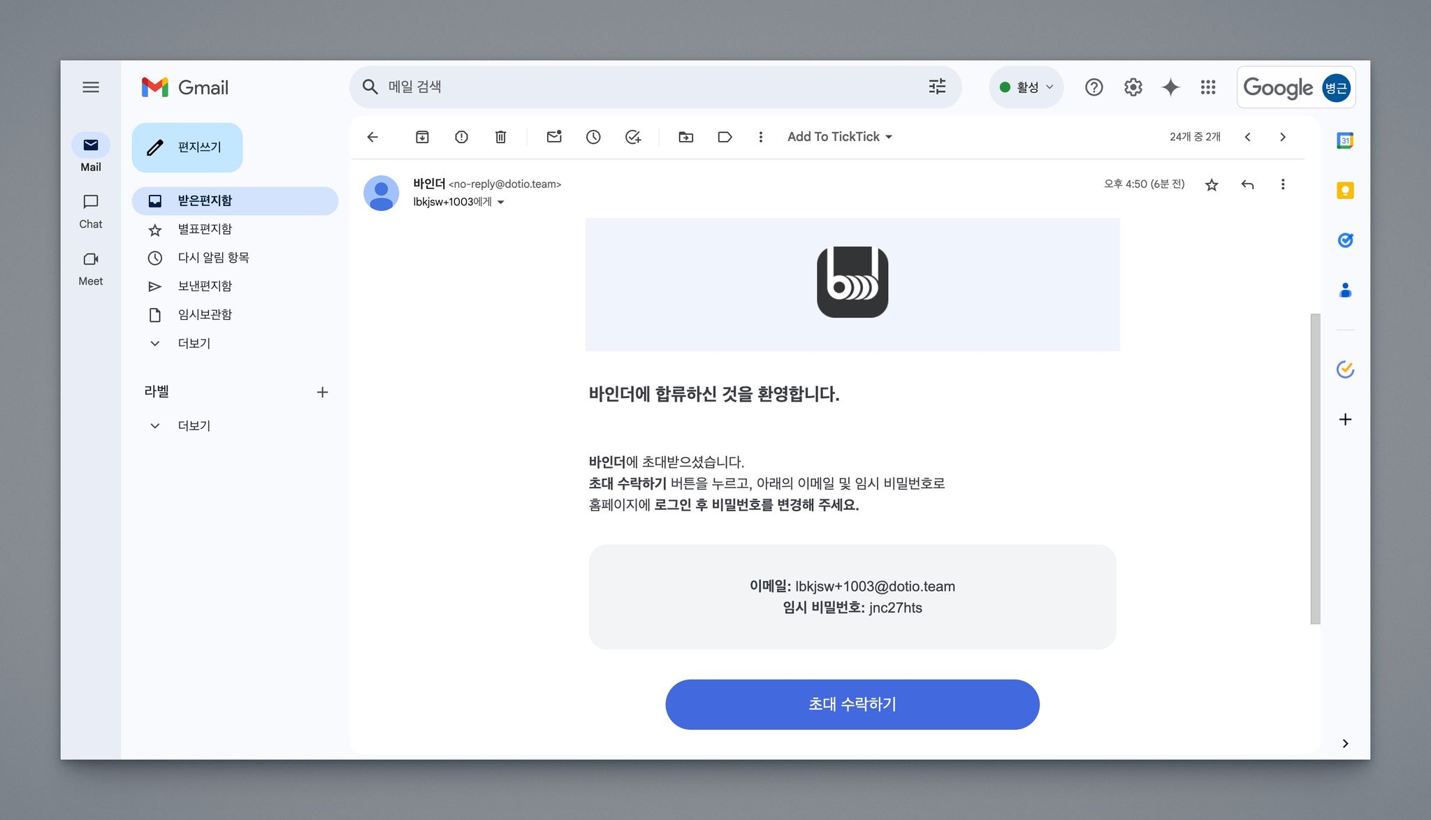The height and width of the screenshot is (820, 1431).
Task: Open the search options filter icon
Action: tap(937, 87)
